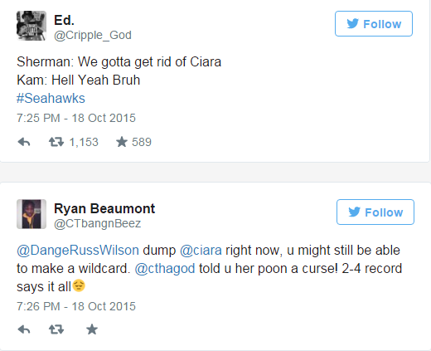The width and height of the screenshot is (431, 351).
Task: Open Ed.'s profile picture
Action: point(31,26)
